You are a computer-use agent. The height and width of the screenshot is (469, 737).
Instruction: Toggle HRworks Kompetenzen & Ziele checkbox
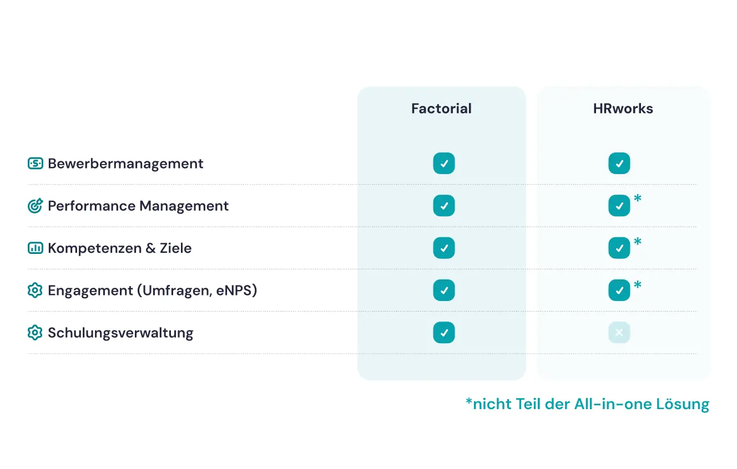619,248
